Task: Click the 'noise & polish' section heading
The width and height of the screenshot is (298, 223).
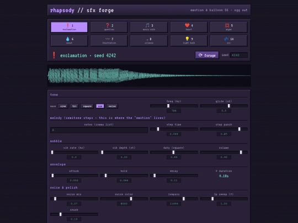Action: (64, 188)
